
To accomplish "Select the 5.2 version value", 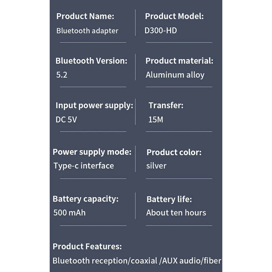I will [62, 75].
